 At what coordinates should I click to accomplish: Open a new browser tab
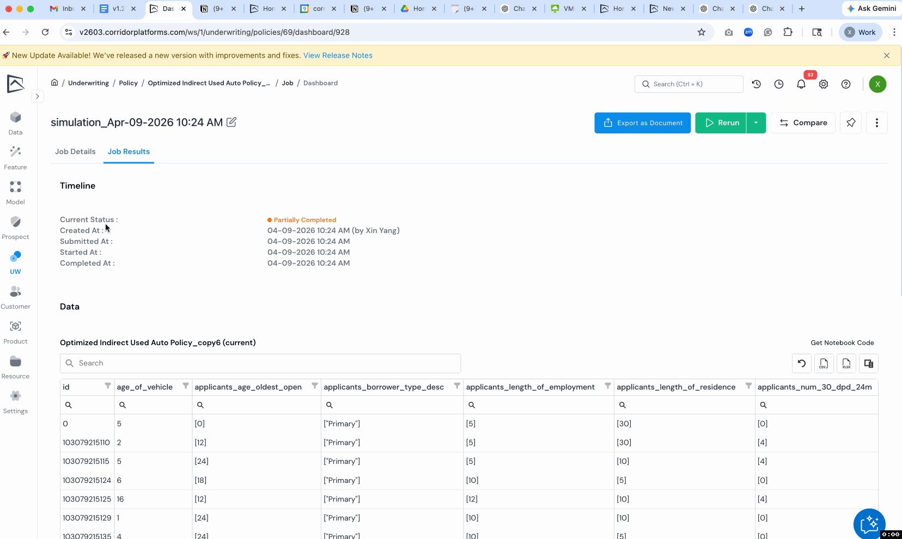pos(802,9)
